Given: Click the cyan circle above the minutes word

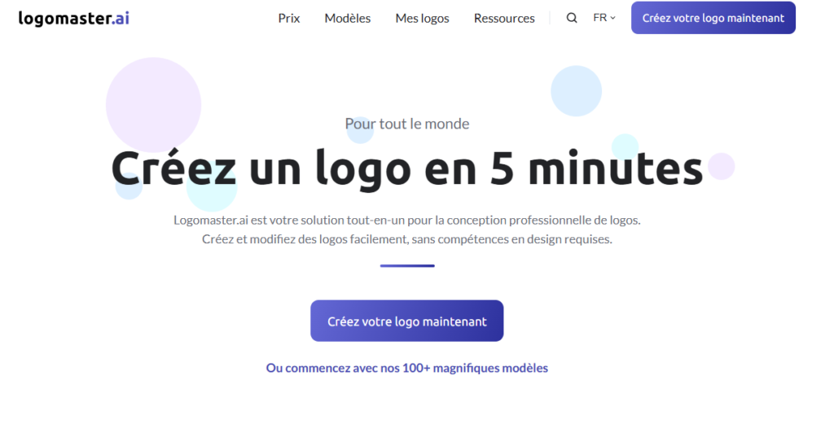Looking at the screenshot, I should pos(625,146).
